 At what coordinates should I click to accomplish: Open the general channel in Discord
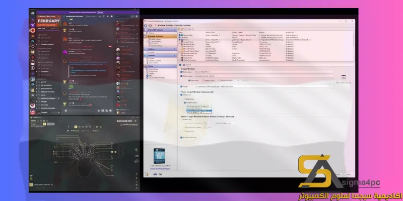point(43,82)
